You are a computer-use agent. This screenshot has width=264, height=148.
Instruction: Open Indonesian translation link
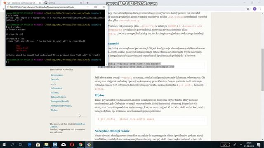point(56,88)
